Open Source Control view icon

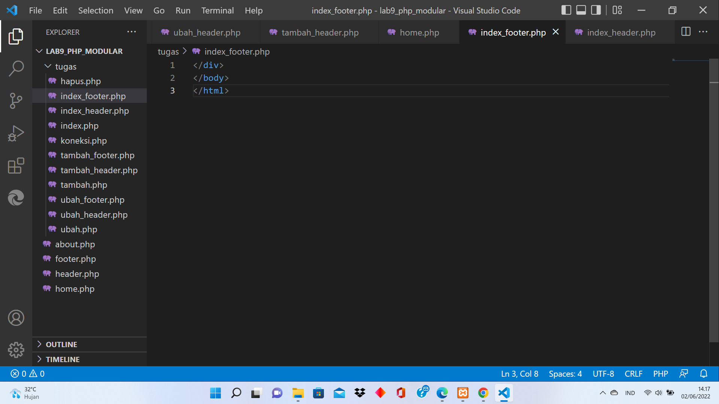[x=16, y=101]
